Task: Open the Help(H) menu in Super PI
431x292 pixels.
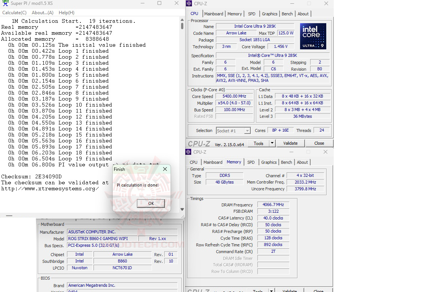Action: click(x=67, y=13)
